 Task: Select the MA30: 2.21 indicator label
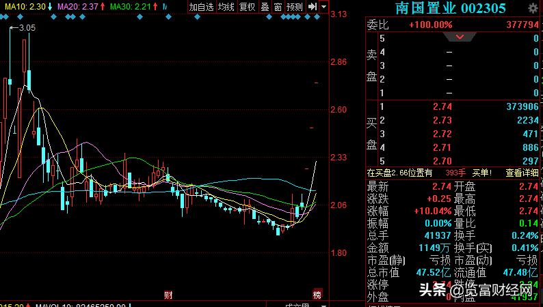click(130, 7)
